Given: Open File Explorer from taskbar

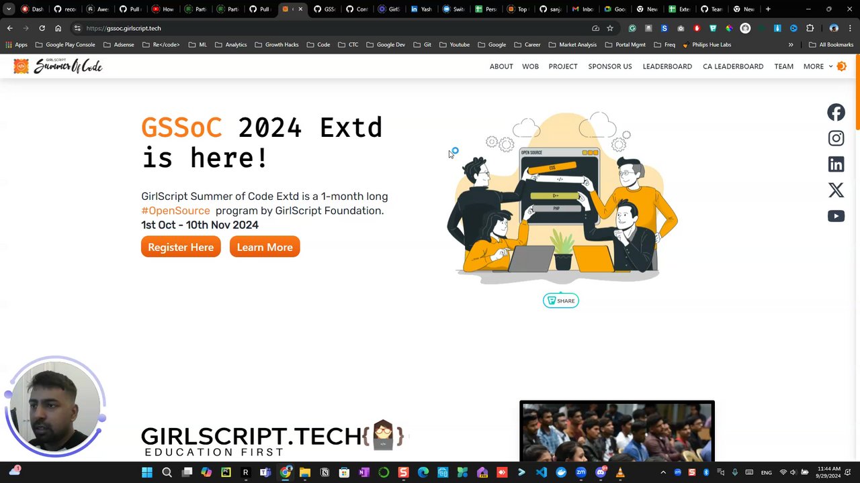Looking at the screenshot, I should coord(305,472).
